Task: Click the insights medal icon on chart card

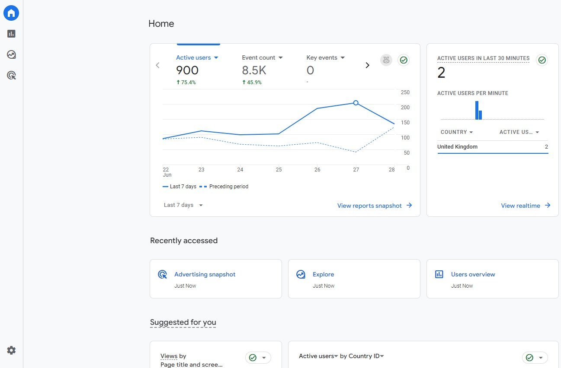Action: [x=386, y=60]
